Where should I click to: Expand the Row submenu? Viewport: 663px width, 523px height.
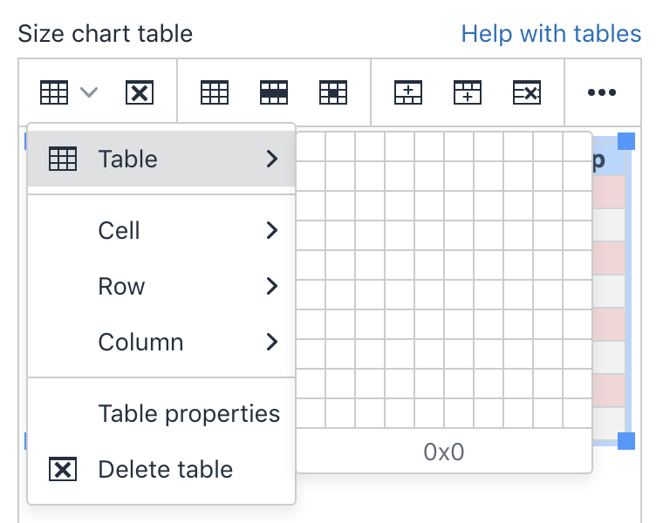pyautogui.click(x=161, y=286)
